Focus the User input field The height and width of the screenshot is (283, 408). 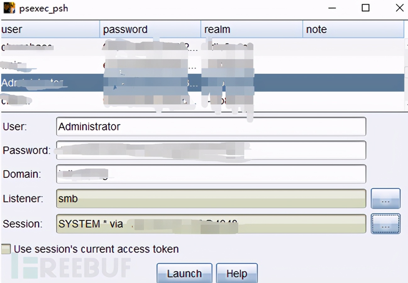tap(211, 126)
